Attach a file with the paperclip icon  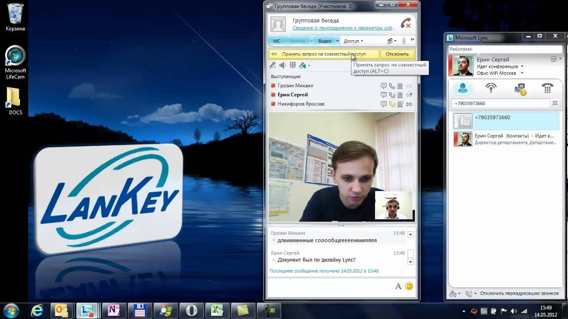pos(404,41)
